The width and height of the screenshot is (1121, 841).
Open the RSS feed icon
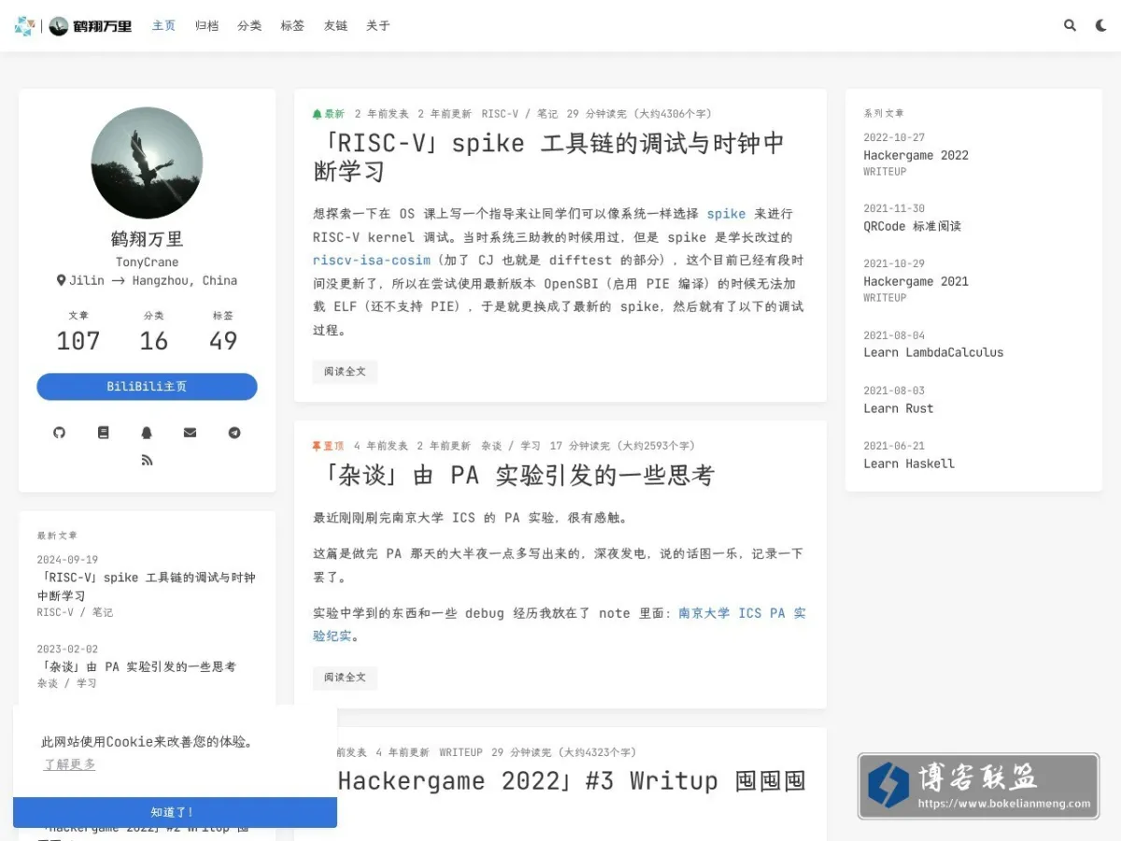147,460
